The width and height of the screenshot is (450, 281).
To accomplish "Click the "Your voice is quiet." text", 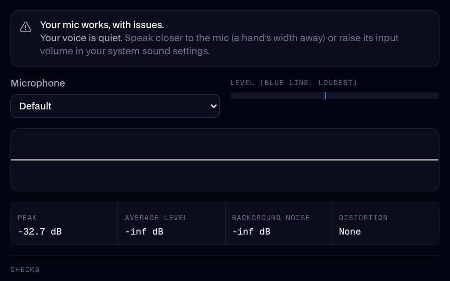I will (81, 38).
